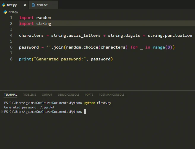
Task: Click 'python first.py' command in terminal
Action: click(x=98, y=103)
